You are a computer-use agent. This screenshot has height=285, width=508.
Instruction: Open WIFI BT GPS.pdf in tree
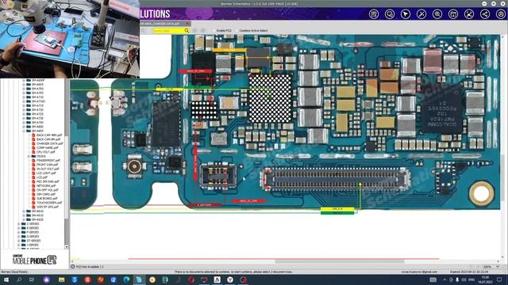pyautogui.click(x=48, y=207)
